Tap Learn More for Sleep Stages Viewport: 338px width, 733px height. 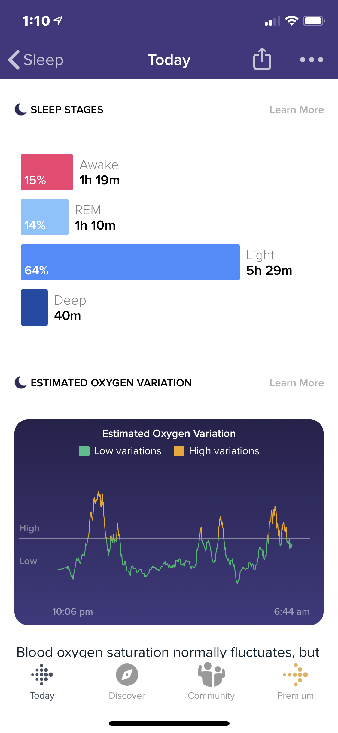(x=297, y=110)
